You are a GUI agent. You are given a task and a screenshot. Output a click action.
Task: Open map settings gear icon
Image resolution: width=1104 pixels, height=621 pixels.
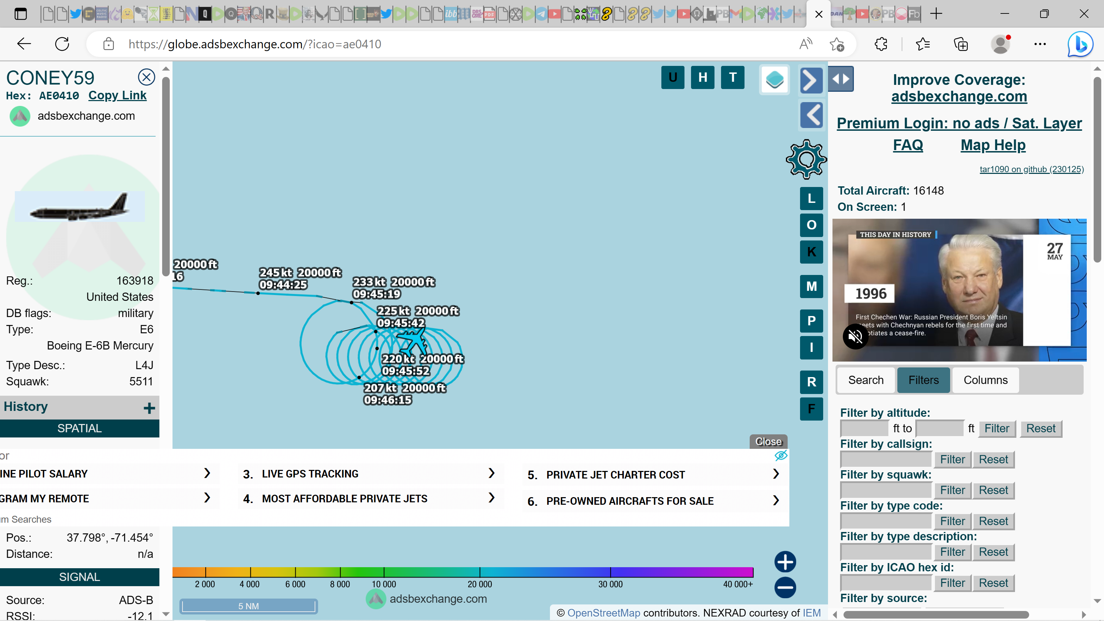[x=806, y=159]
